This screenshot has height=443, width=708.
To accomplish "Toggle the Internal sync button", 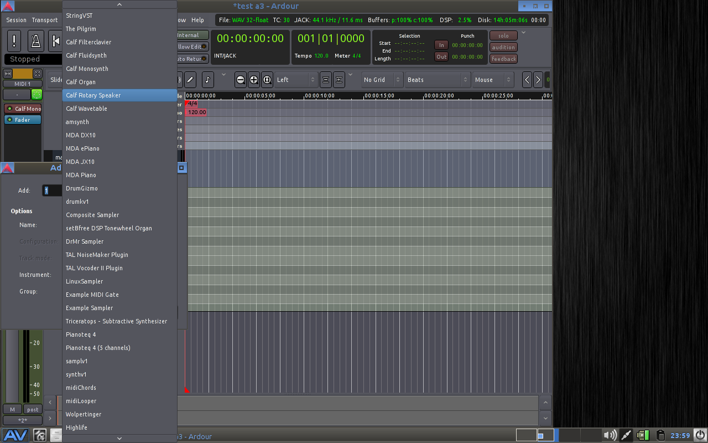I will click(192, 35).
